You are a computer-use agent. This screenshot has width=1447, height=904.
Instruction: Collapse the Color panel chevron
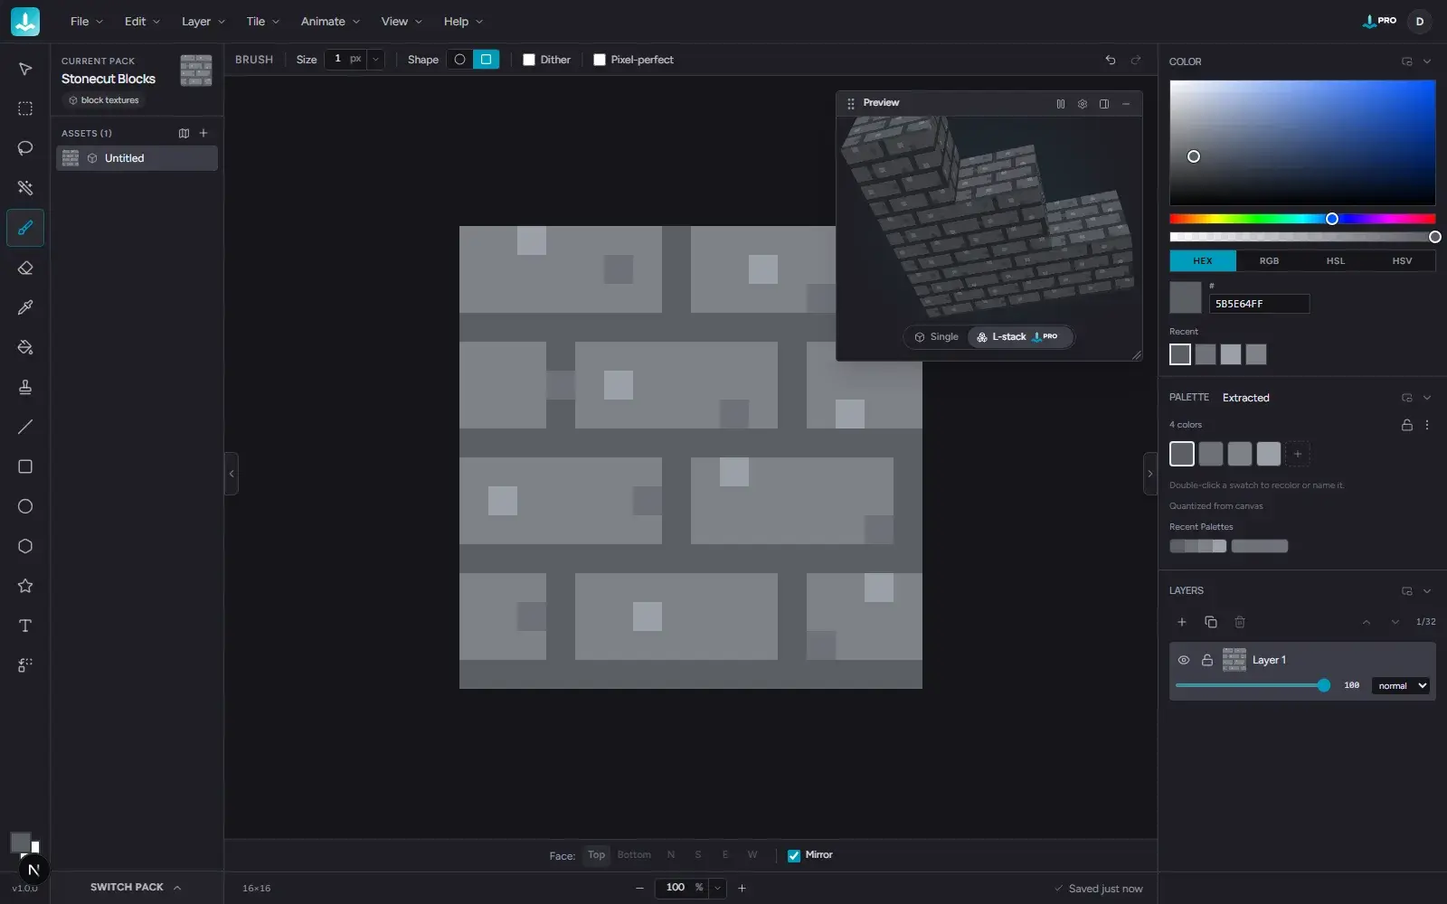(x=1427, y=61)
